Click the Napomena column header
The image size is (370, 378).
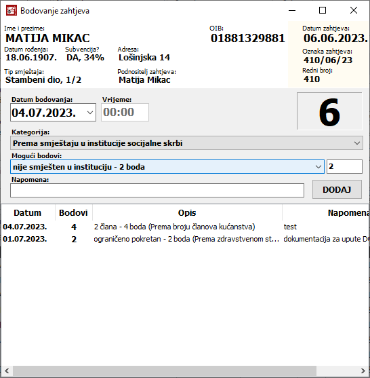(x=326, y=212)
